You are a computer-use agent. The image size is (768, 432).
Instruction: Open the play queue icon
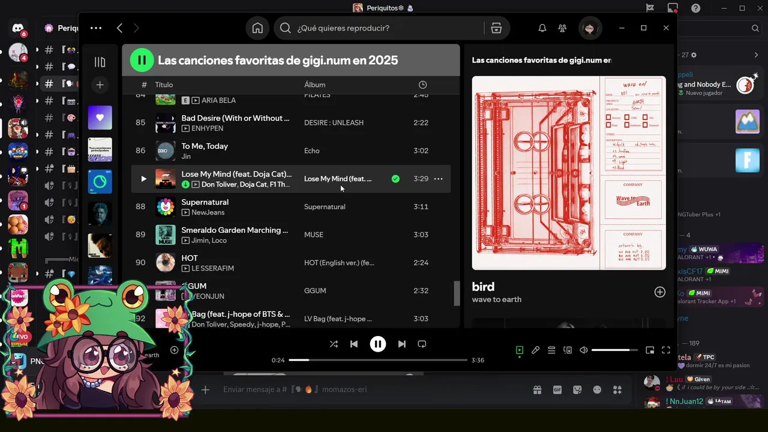551,350
